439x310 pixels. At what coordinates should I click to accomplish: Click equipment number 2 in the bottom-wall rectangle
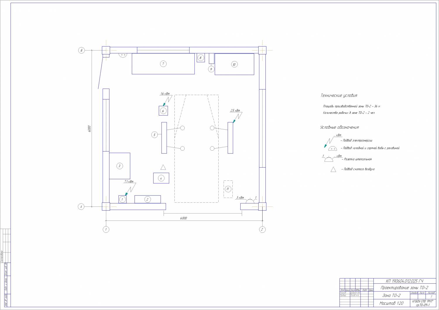147,199
